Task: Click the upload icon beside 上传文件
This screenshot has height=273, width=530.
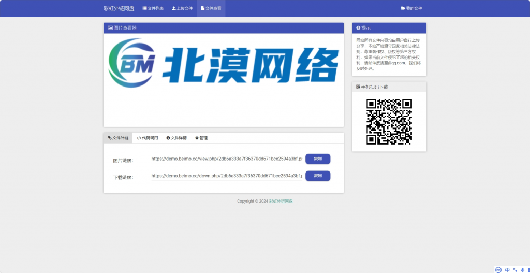Action: point(174,8)
